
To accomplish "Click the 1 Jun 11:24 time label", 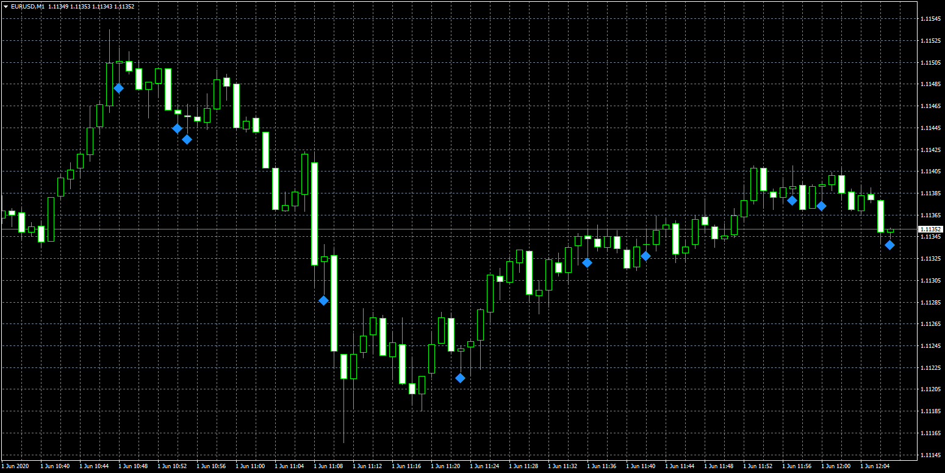I will pos(484,466).
